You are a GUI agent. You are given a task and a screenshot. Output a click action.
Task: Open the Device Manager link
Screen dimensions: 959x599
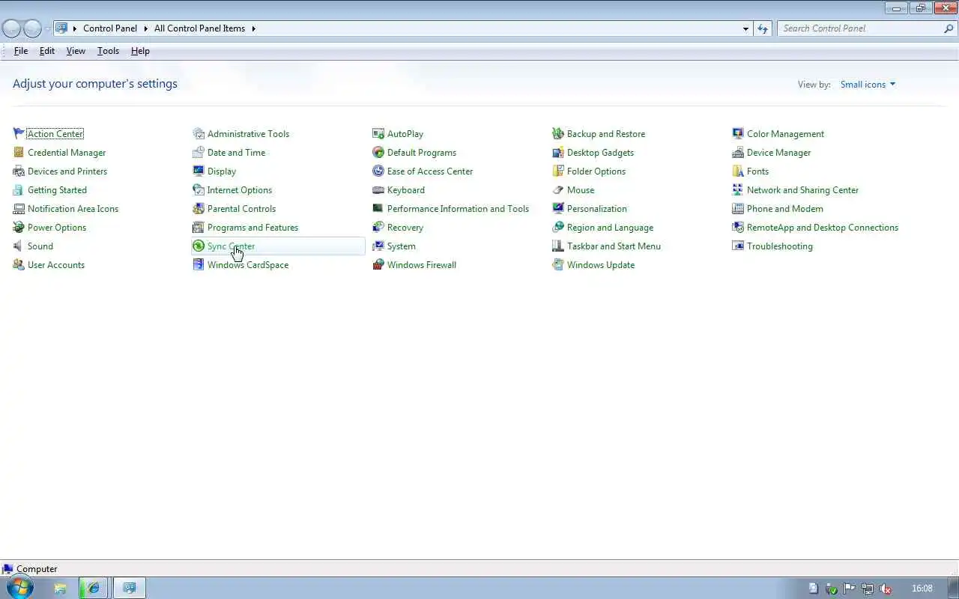tap(778, 153)
